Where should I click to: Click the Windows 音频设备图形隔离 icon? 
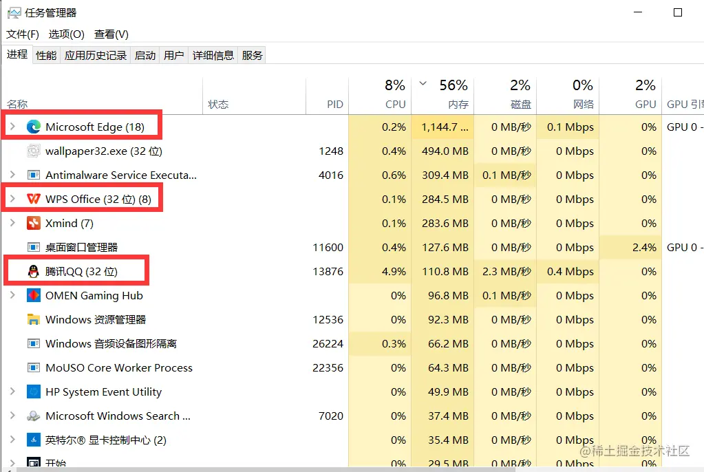34,343
